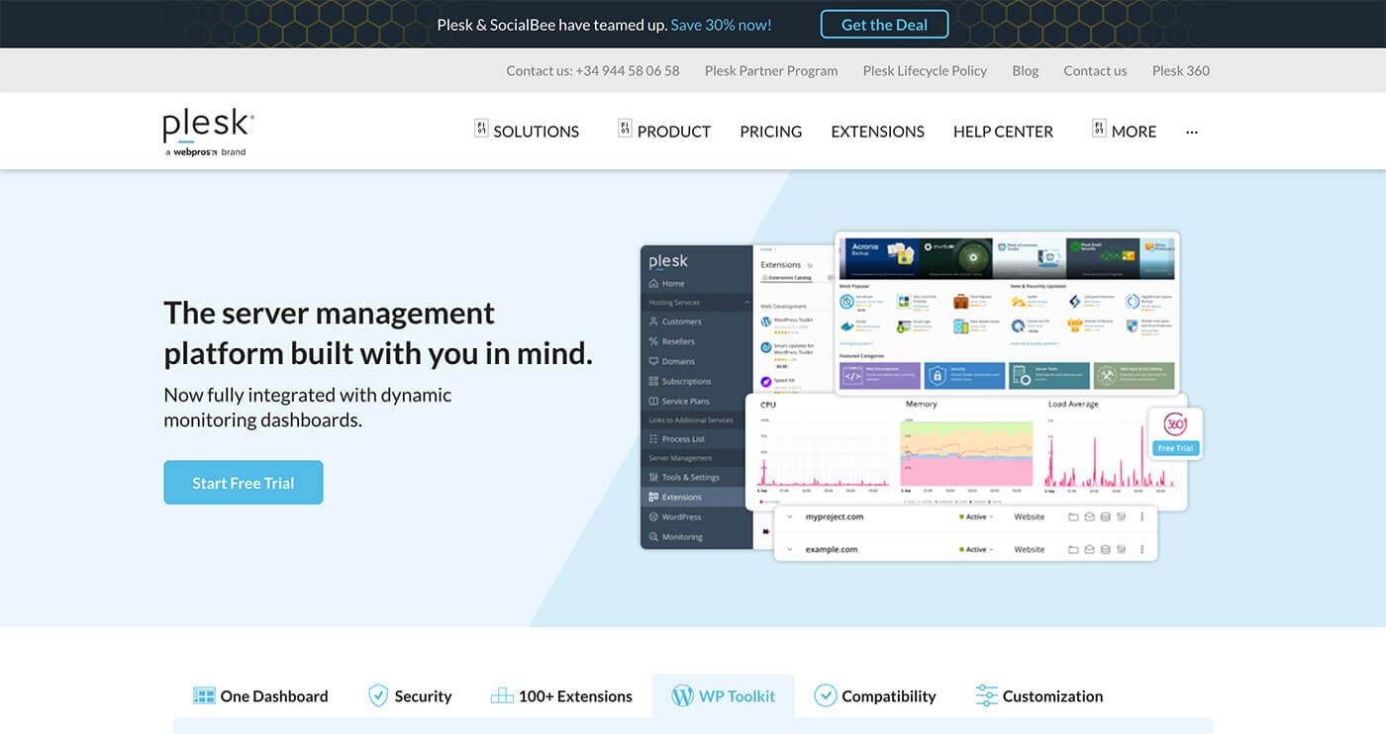Expand the example.com row chevron
This screenshot has width=1386, height=734.
(789, 549)
